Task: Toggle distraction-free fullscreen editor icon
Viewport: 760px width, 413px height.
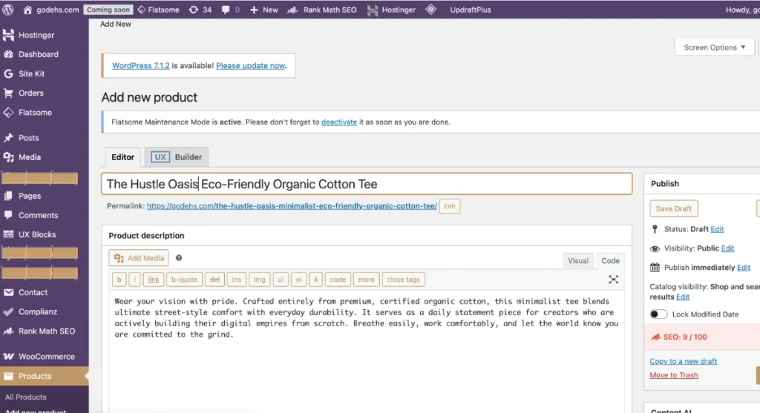Action: point(613,280)
